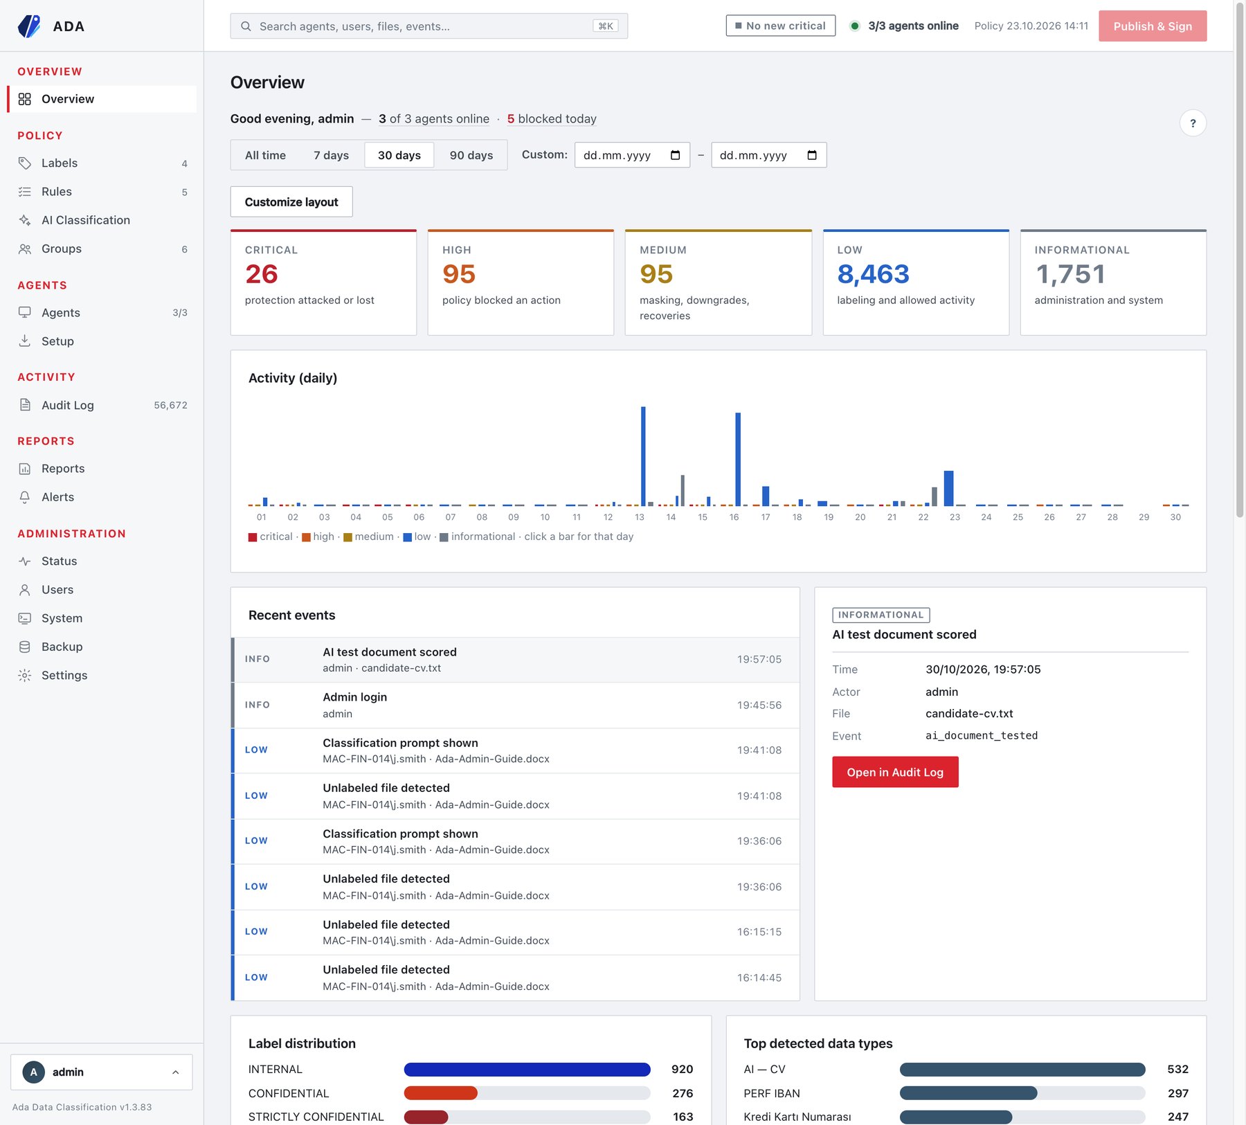
Task: Click the Agents monitor icon
Action: coord(25,312)
